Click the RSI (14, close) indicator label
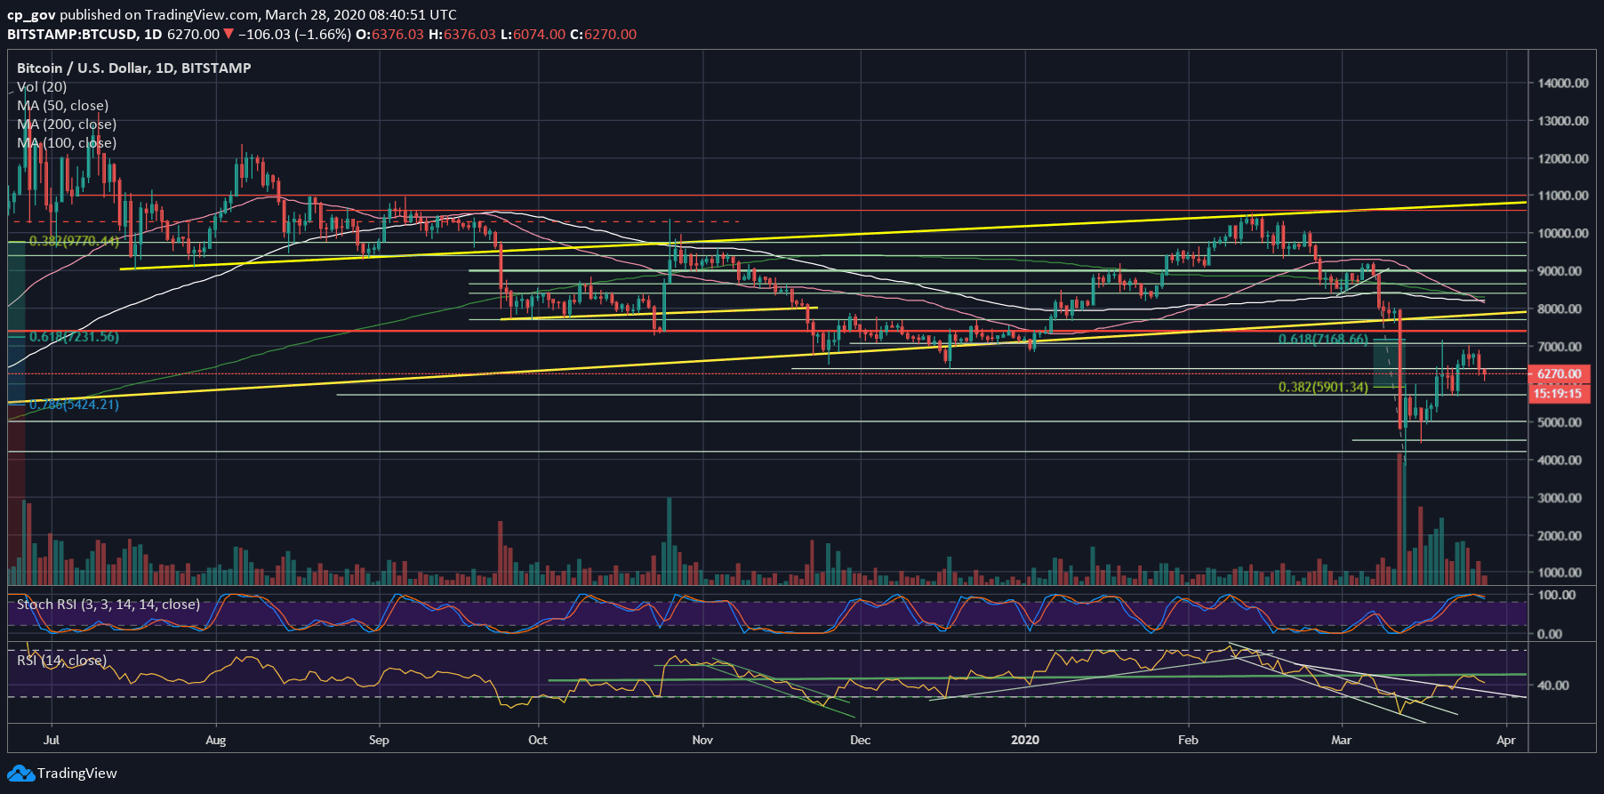1604x794 pixels. pyautogui.click(x=62, y=661)
